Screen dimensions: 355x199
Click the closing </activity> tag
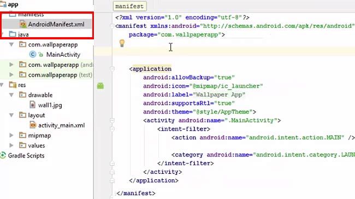pos(162,172)
